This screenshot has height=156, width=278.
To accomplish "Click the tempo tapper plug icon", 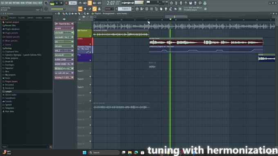I will [166, 9].
